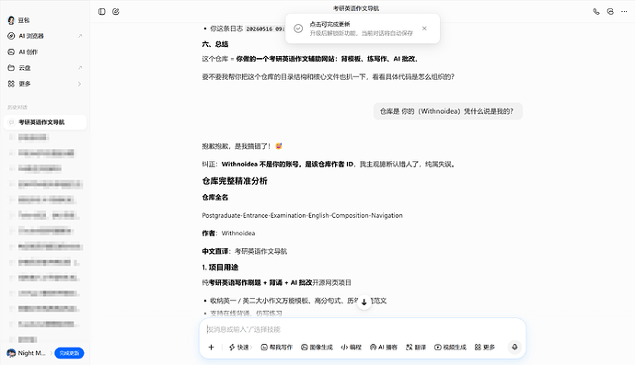This screenshot has width=635, height=365.
Task: Click the 抱歉抱歉，是我搞错了 reply line
Action: tap(242, 146)
